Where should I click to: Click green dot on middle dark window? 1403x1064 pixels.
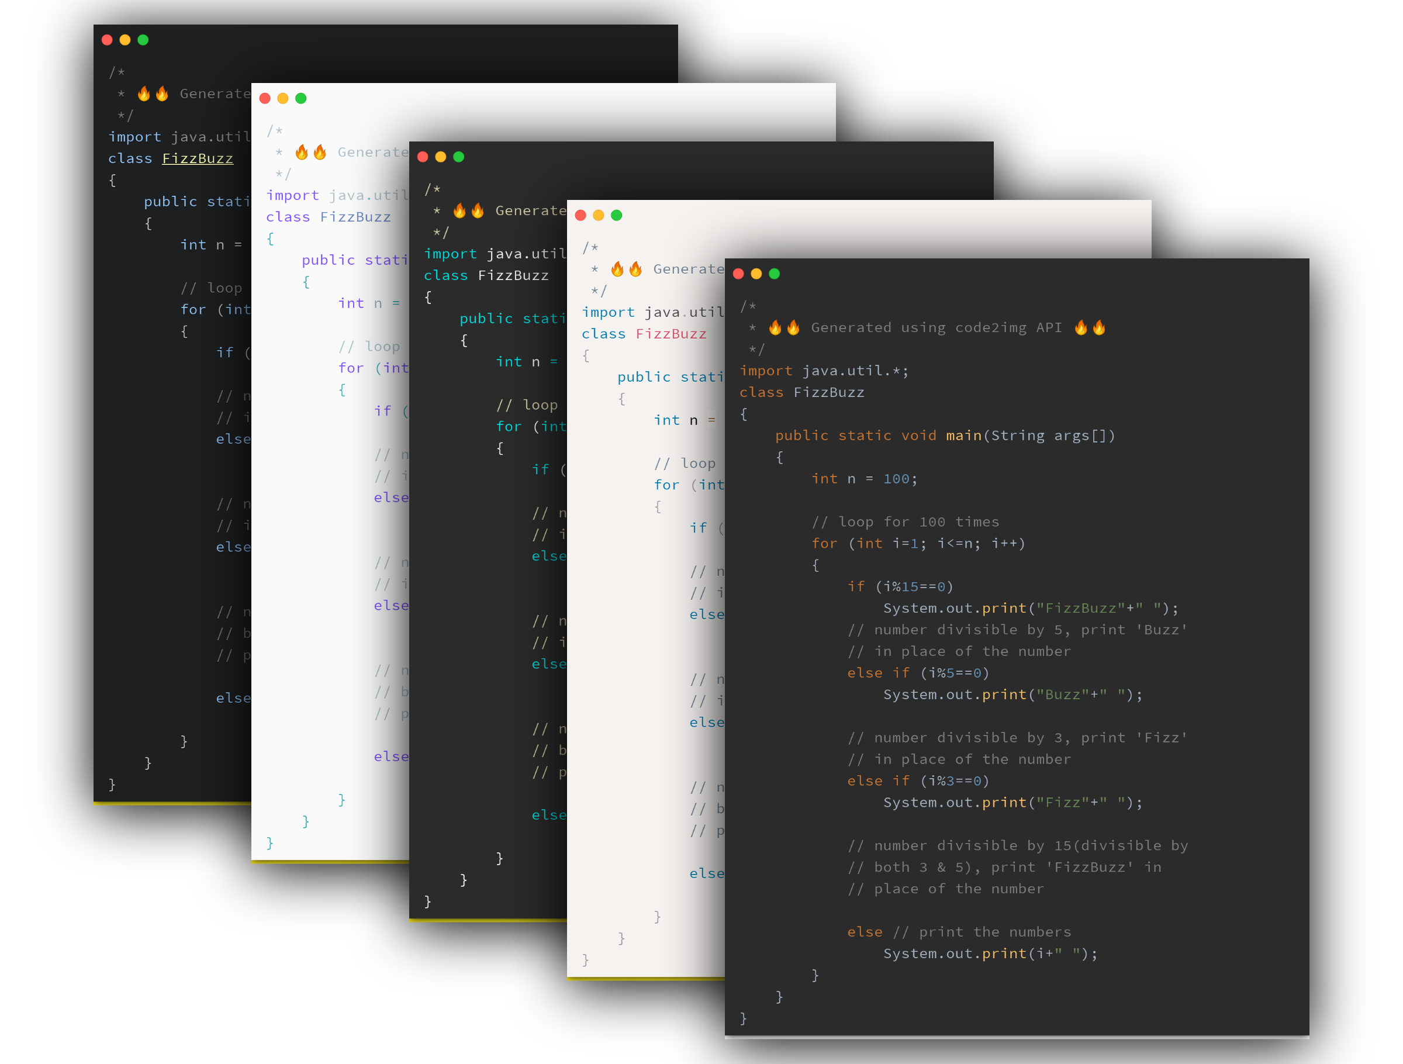click(459, 157)
